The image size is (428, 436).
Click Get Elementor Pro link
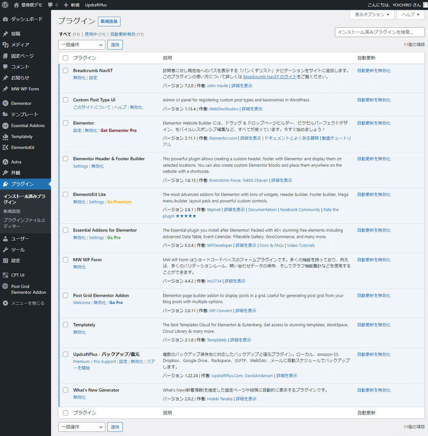click(119, 130)
